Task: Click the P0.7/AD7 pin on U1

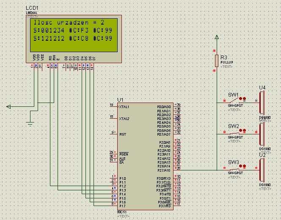Action: coord(164,134)
